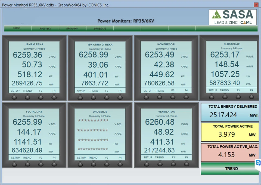Push round button under DROBENJE SETUP
Image resolution: width=261 pixels, height=185 pixels.
pos(80,165)
